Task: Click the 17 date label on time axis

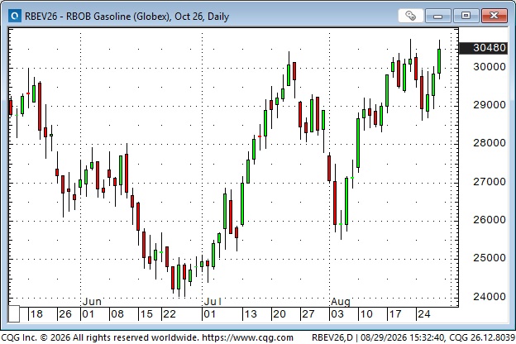Action: click(395, 314)
